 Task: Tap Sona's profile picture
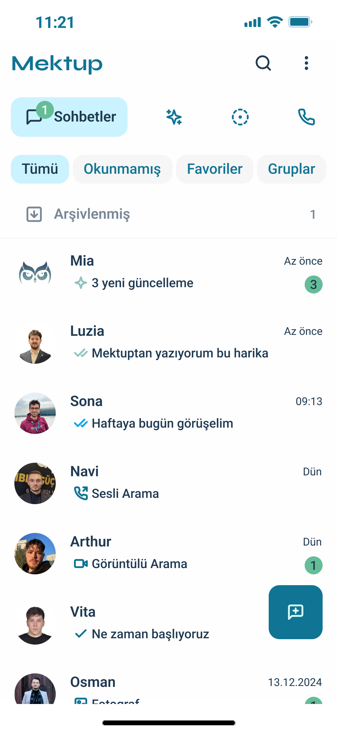35,413
